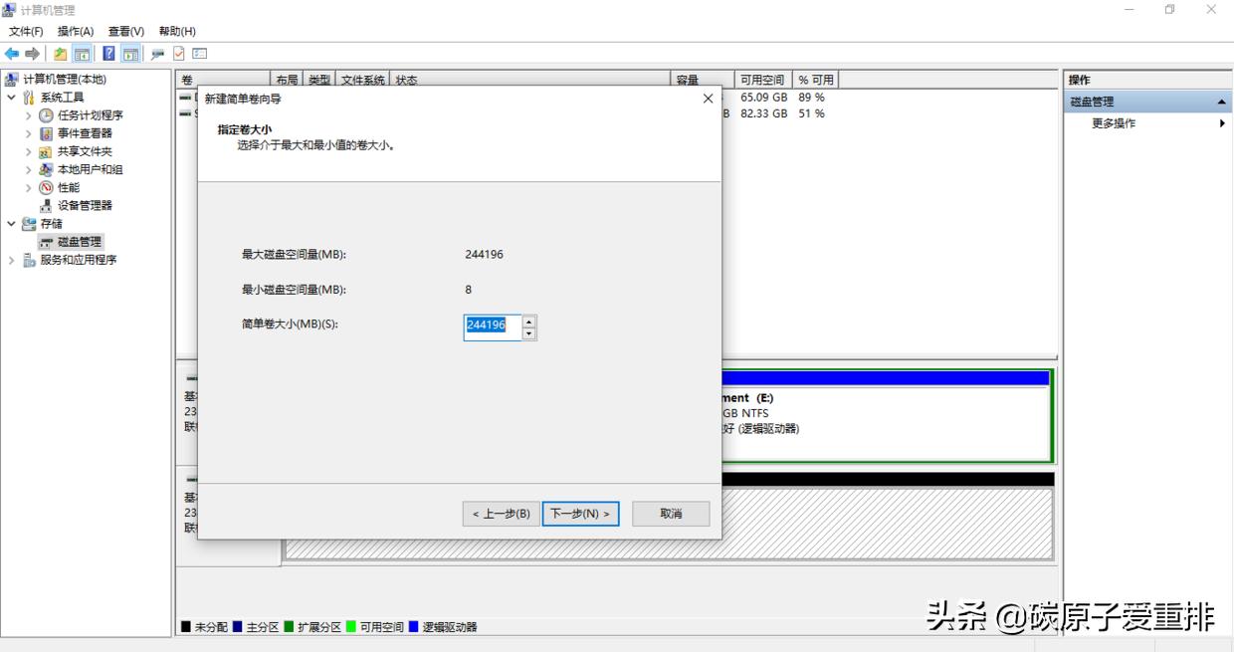Collapse the 存储 tree node
This screenshot has width=1234, height=652.
(11, 224)
